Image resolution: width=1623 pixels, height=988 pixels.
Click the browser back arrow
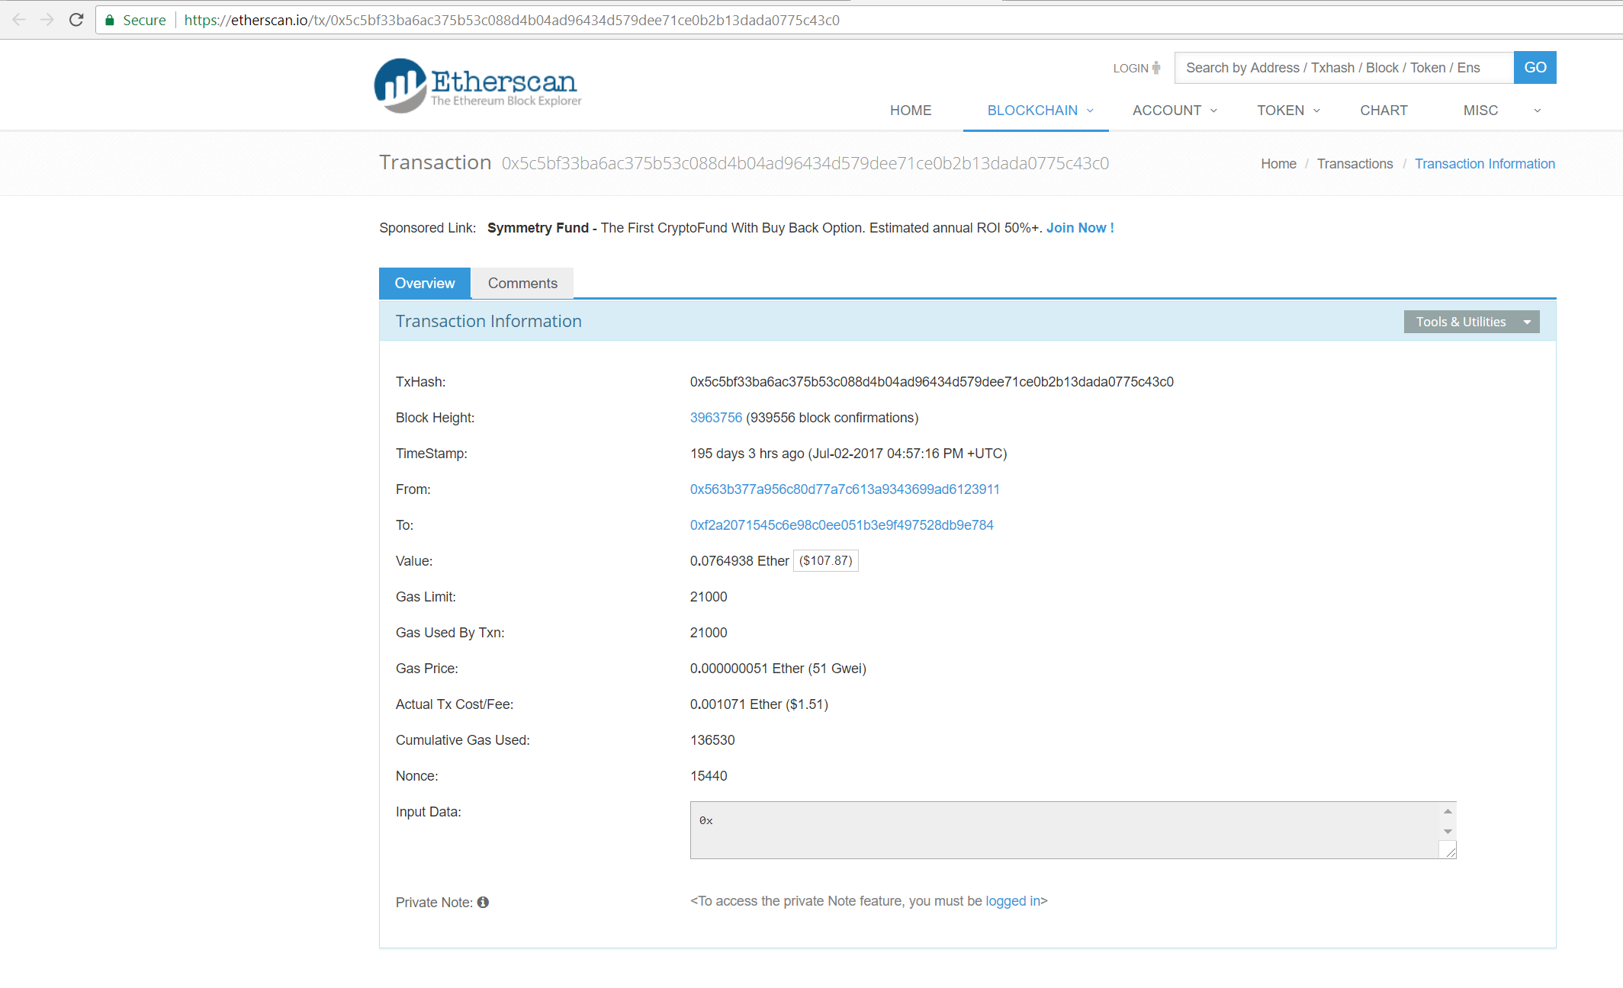pos(19,20)
